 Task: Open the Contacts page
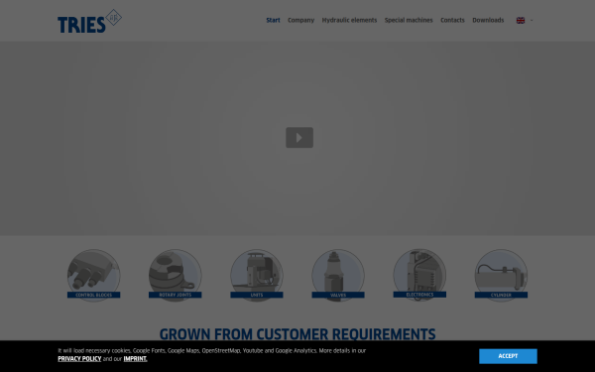(x=452, y=20)
